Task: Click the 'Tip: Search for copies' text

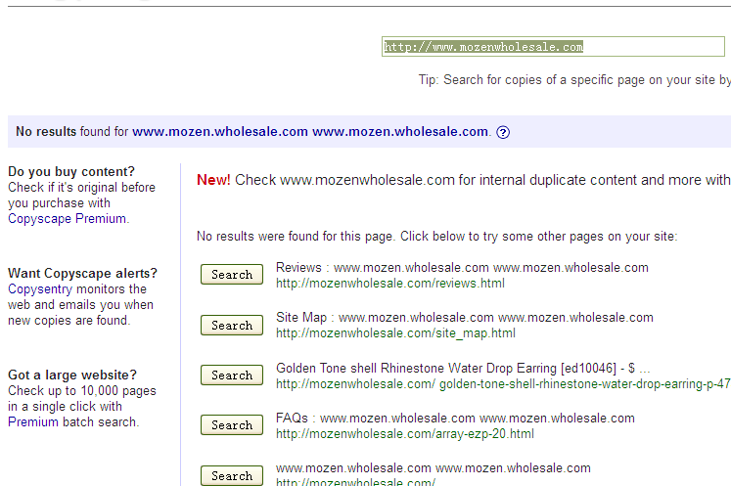Action: pos(574,80)
